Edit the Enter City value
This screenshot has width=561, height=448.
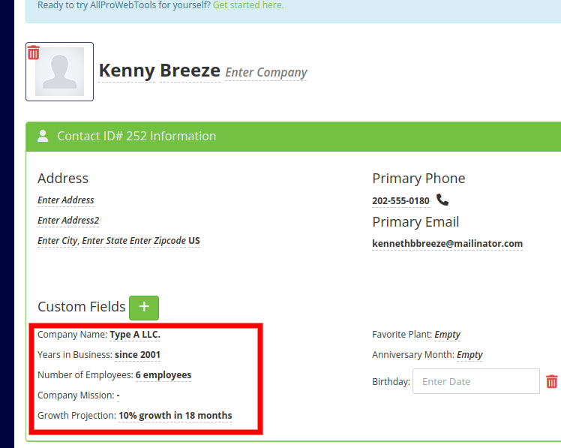pos(58,241)
